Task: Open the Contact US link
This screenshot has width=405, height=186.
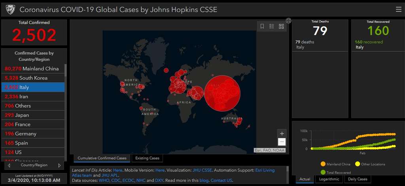Action: click(221, 180)
